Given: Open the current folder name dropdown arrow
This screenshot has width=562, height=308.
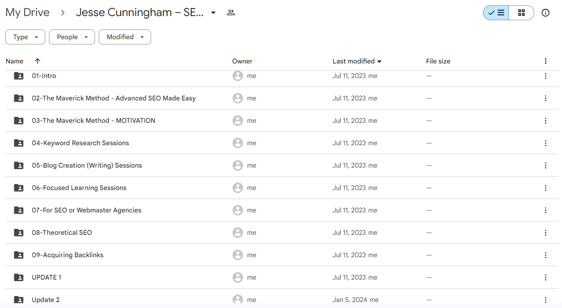Looking at the screenshot, I should pos(213,13).
